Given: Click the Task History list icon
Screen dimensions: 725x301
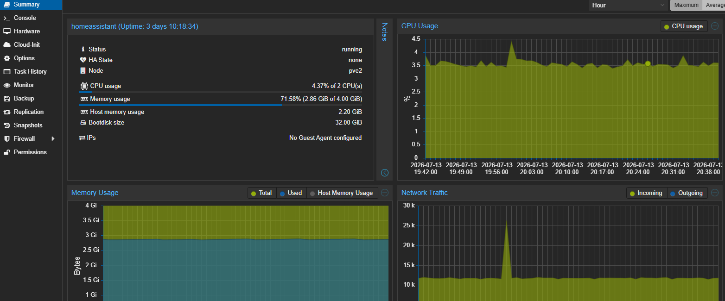Looking at the screenshot, I should pyautogui.click(x=6, y=72).
